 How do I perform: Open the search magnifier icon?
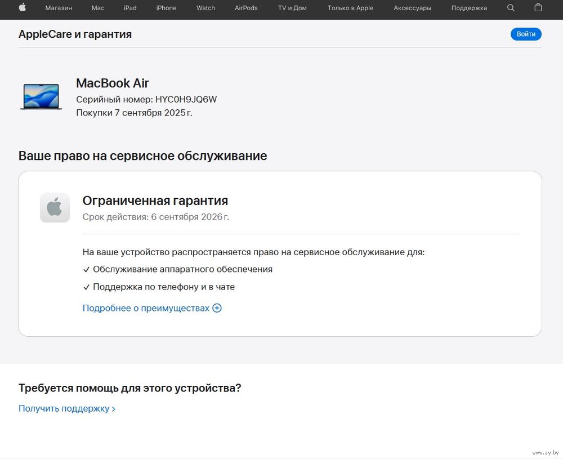click(x=511, y=8)
